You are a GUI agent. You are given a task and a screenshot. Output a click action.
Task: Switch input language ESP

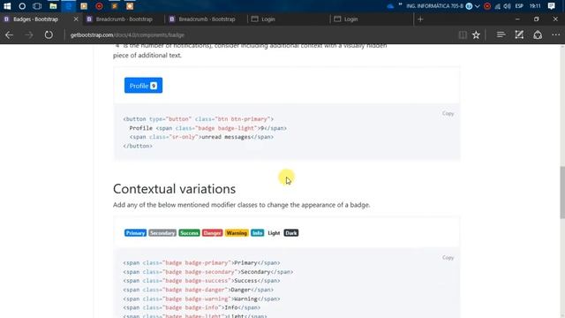tap(519, 6)
